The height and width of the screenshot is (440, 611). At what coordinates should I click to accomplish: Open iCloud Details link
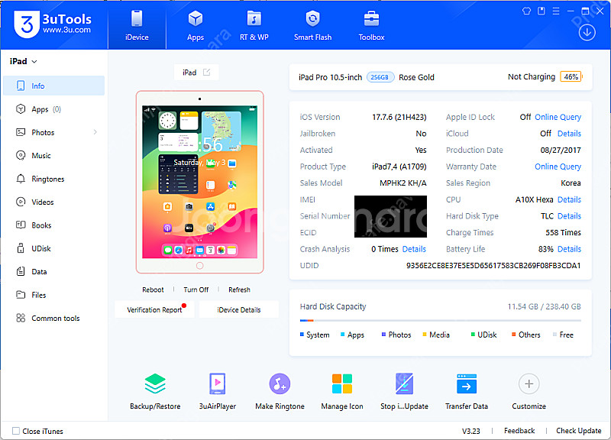(x=569, y=133)
